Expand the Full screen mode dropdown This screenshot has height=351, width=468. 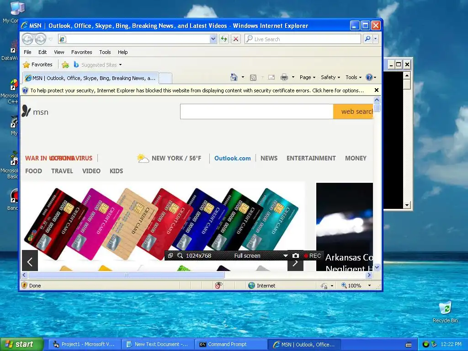[x=285, y=255]
